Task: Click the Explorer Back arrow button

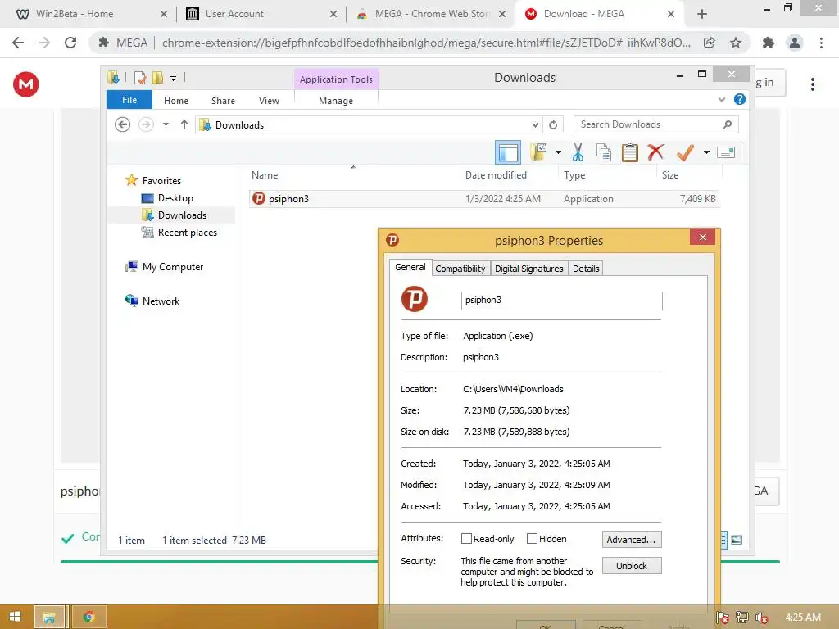Action: point(123,124)
